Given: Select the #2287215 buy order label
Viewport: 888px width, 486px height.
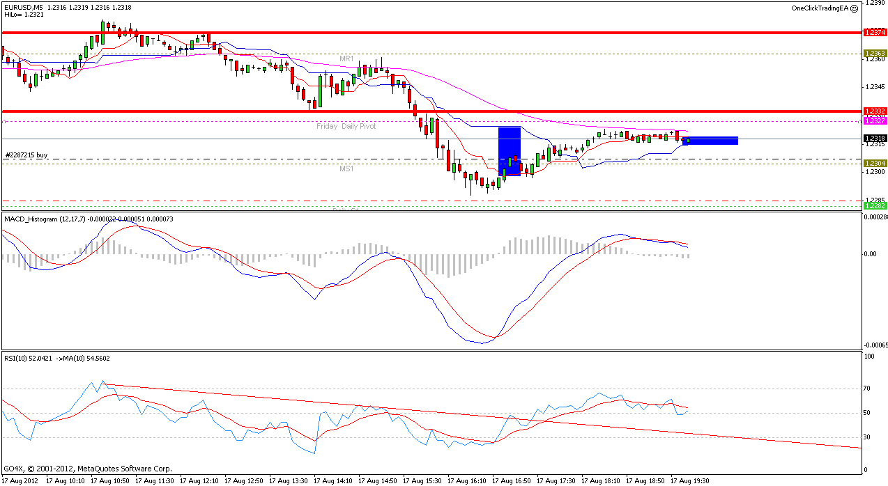Looking at the screenshot, I should (26, 155).
